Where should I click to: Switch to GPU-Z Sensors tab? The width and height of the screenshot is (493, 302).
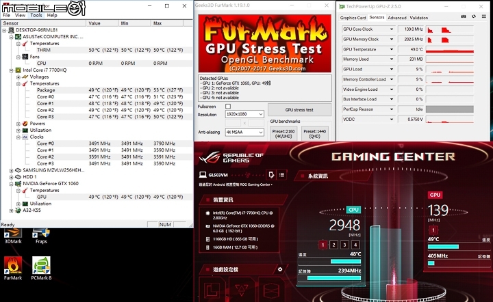point(377,17)
